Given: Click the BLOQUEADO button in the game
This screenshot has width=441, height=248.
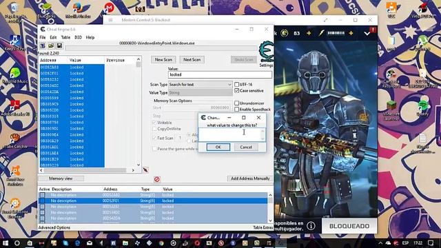Looking at the screenshot, I should [x=349, y=226].
